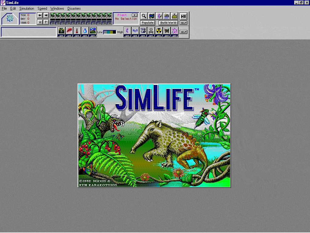Select the purple tracks path tool
Screen dimensions: 310x233
[175, 31]
